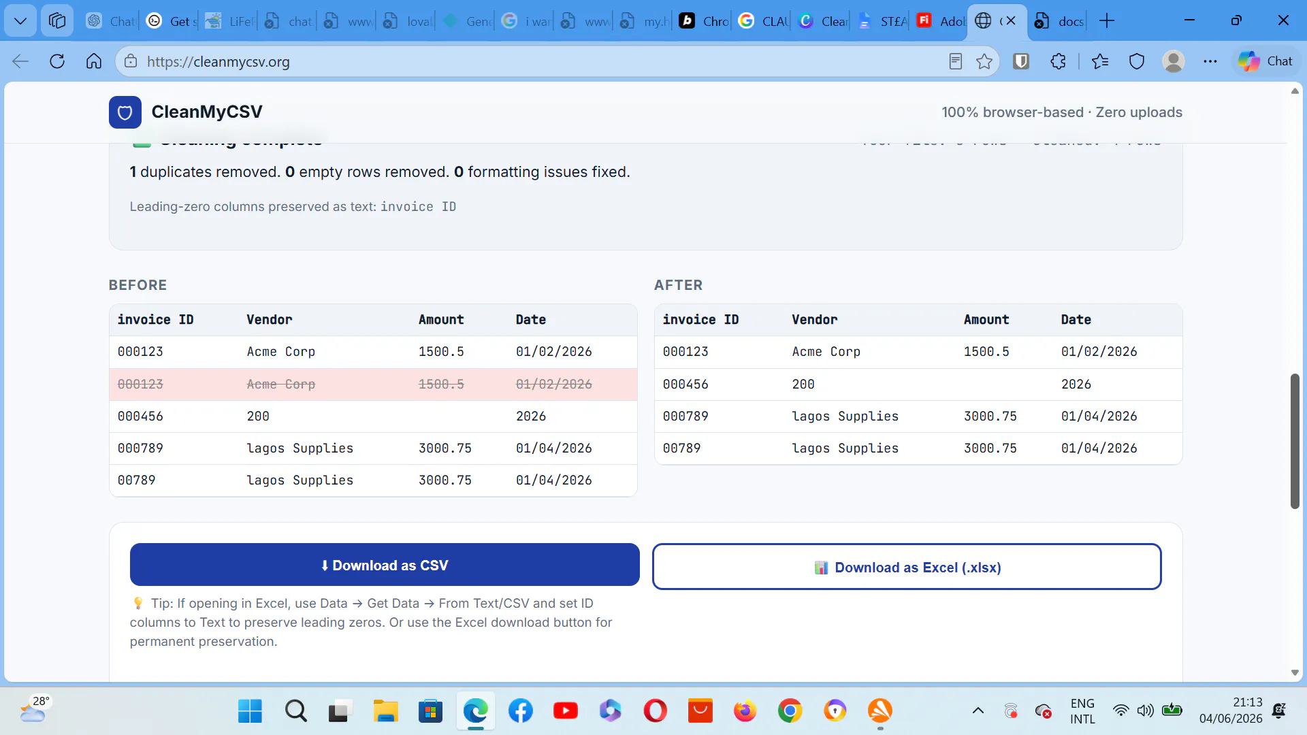The image size is (1307, 735).
Task: Open Firefox from the taskbar
Action: pyautogui.click(x=745, y=711)
